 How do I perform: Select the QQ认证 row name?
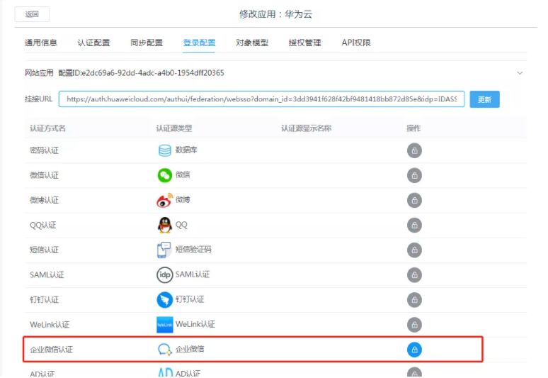coord(43,225)
